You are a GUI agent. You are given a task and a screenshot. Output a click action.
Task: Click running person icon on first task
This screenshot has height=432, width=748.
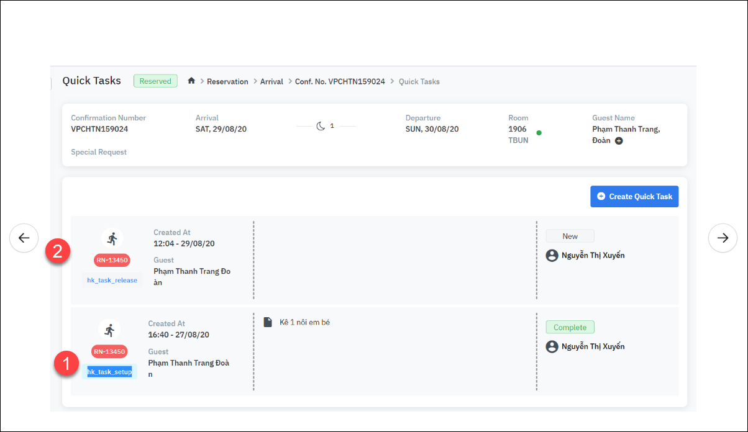coord(112,238)
